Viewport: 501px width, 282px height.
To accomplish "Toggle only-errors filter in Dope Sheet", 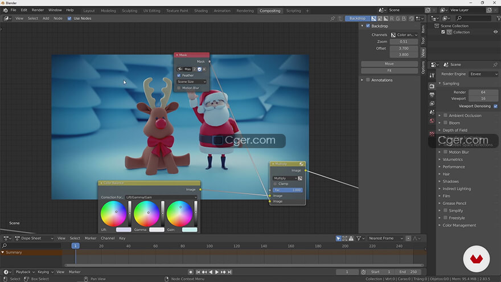I will 351,239.
